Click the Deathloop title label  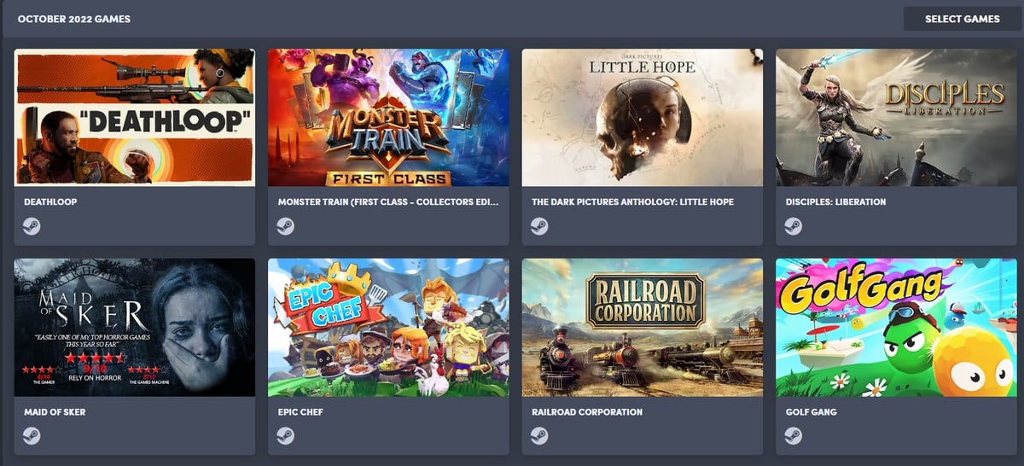pyautogui.click(x=50, y=202)
